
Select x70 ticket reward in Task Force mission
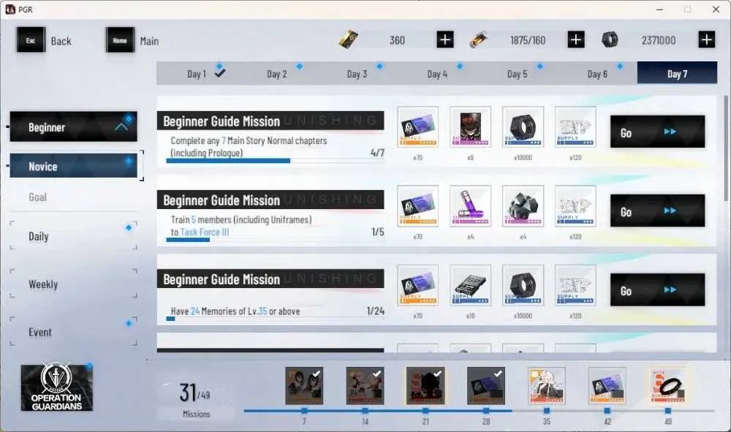(417, 206)
